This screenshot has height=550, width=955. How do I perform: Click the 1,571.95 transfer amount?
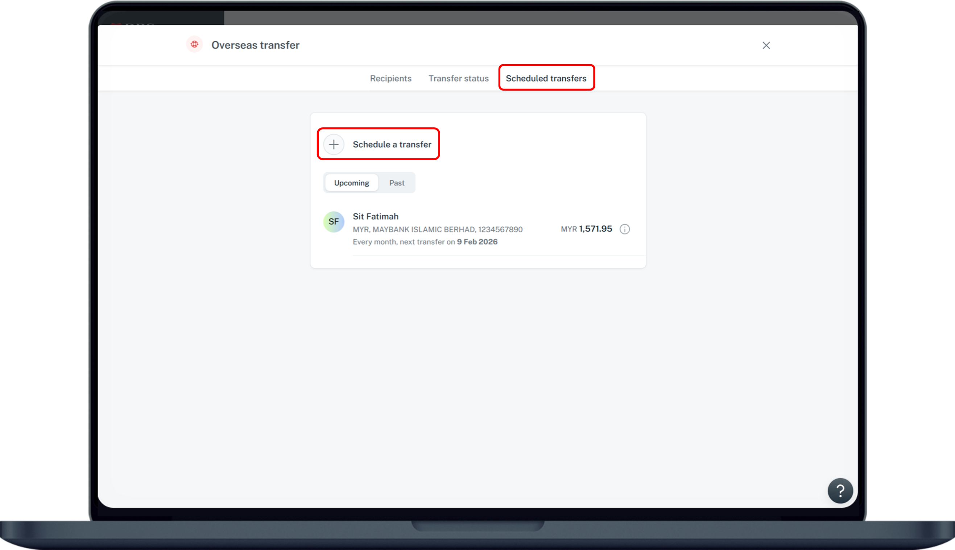click(x=595, y=229)
